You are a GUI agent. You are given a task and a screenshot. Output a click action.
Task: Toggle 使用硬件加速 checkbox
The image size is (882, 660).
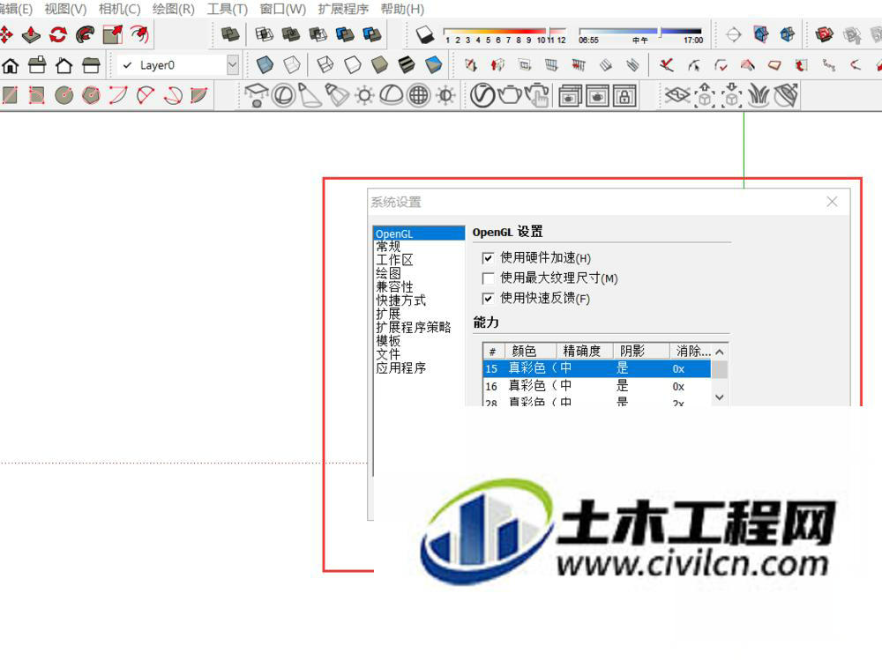488,258
